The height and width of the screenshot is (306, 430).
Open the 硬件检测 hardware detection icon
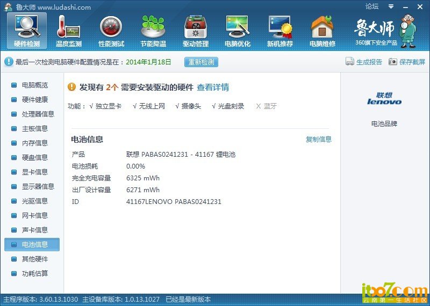27,31
